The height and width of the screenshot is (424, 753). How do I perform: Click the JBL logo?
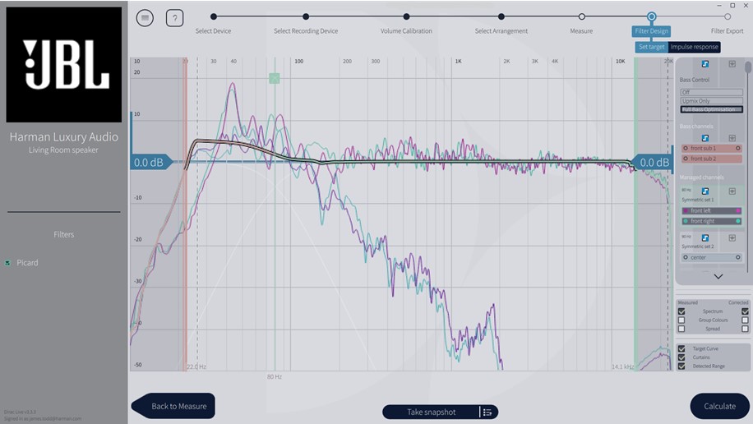click(x=64, y=64)
